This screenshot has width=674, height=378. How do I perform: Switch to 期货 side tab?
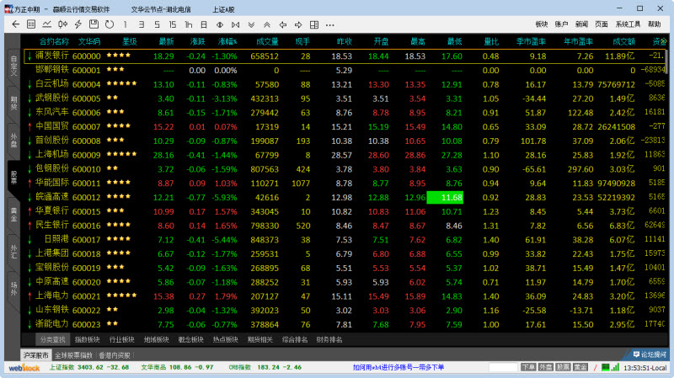pos(13,103)
